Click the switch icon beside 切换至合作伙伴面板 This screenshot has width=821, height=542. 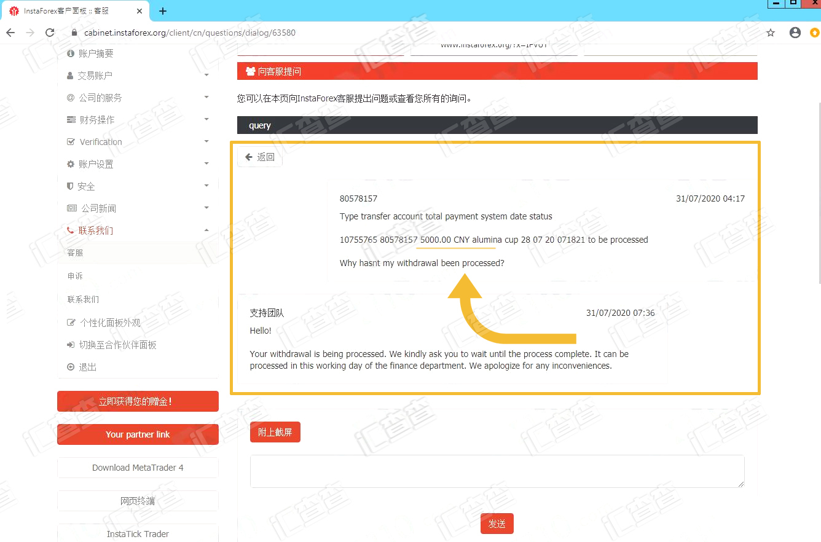(71, 345)
